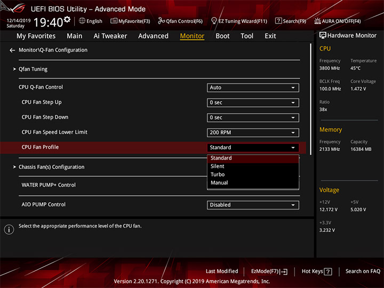Click the +3.3V 3.232 V reading
The height and width of the screenshot is (288, 384).
click(327, 230)
